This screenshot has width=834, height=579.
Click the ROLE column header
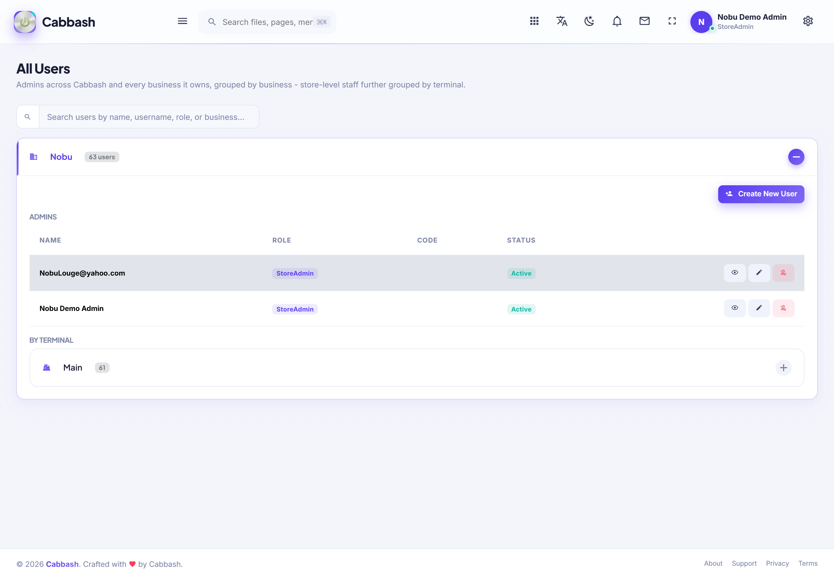click(x=282, y=240)
